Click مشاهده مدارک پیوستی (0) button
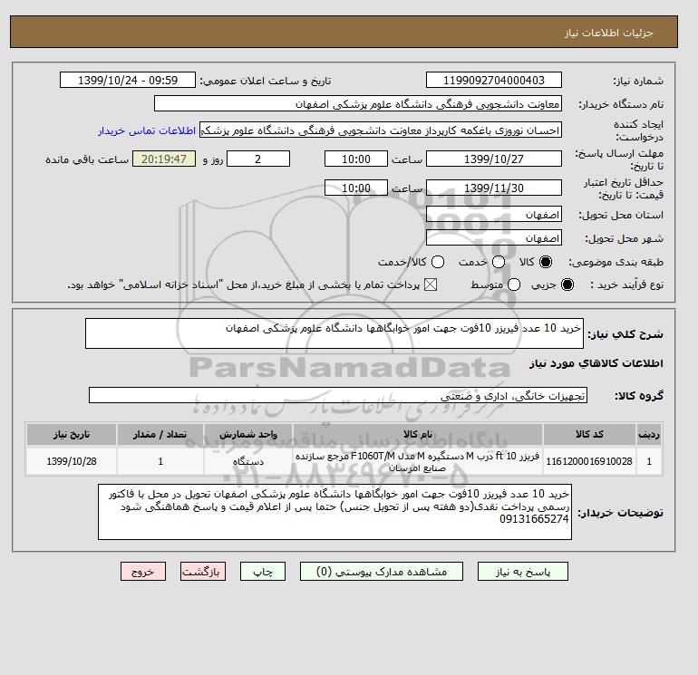The width and height of the screenshot is (698, 675). pos(382,572)
